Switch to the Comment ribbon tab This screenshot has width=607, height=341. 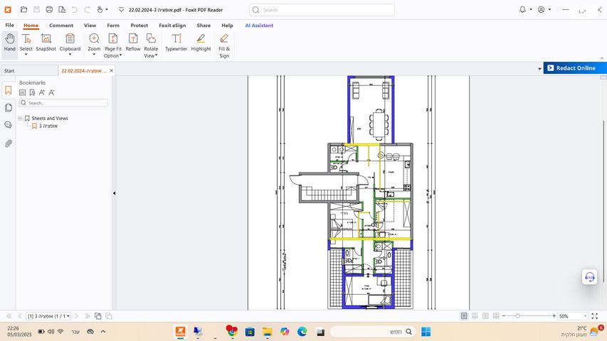(x=61, y=26)
